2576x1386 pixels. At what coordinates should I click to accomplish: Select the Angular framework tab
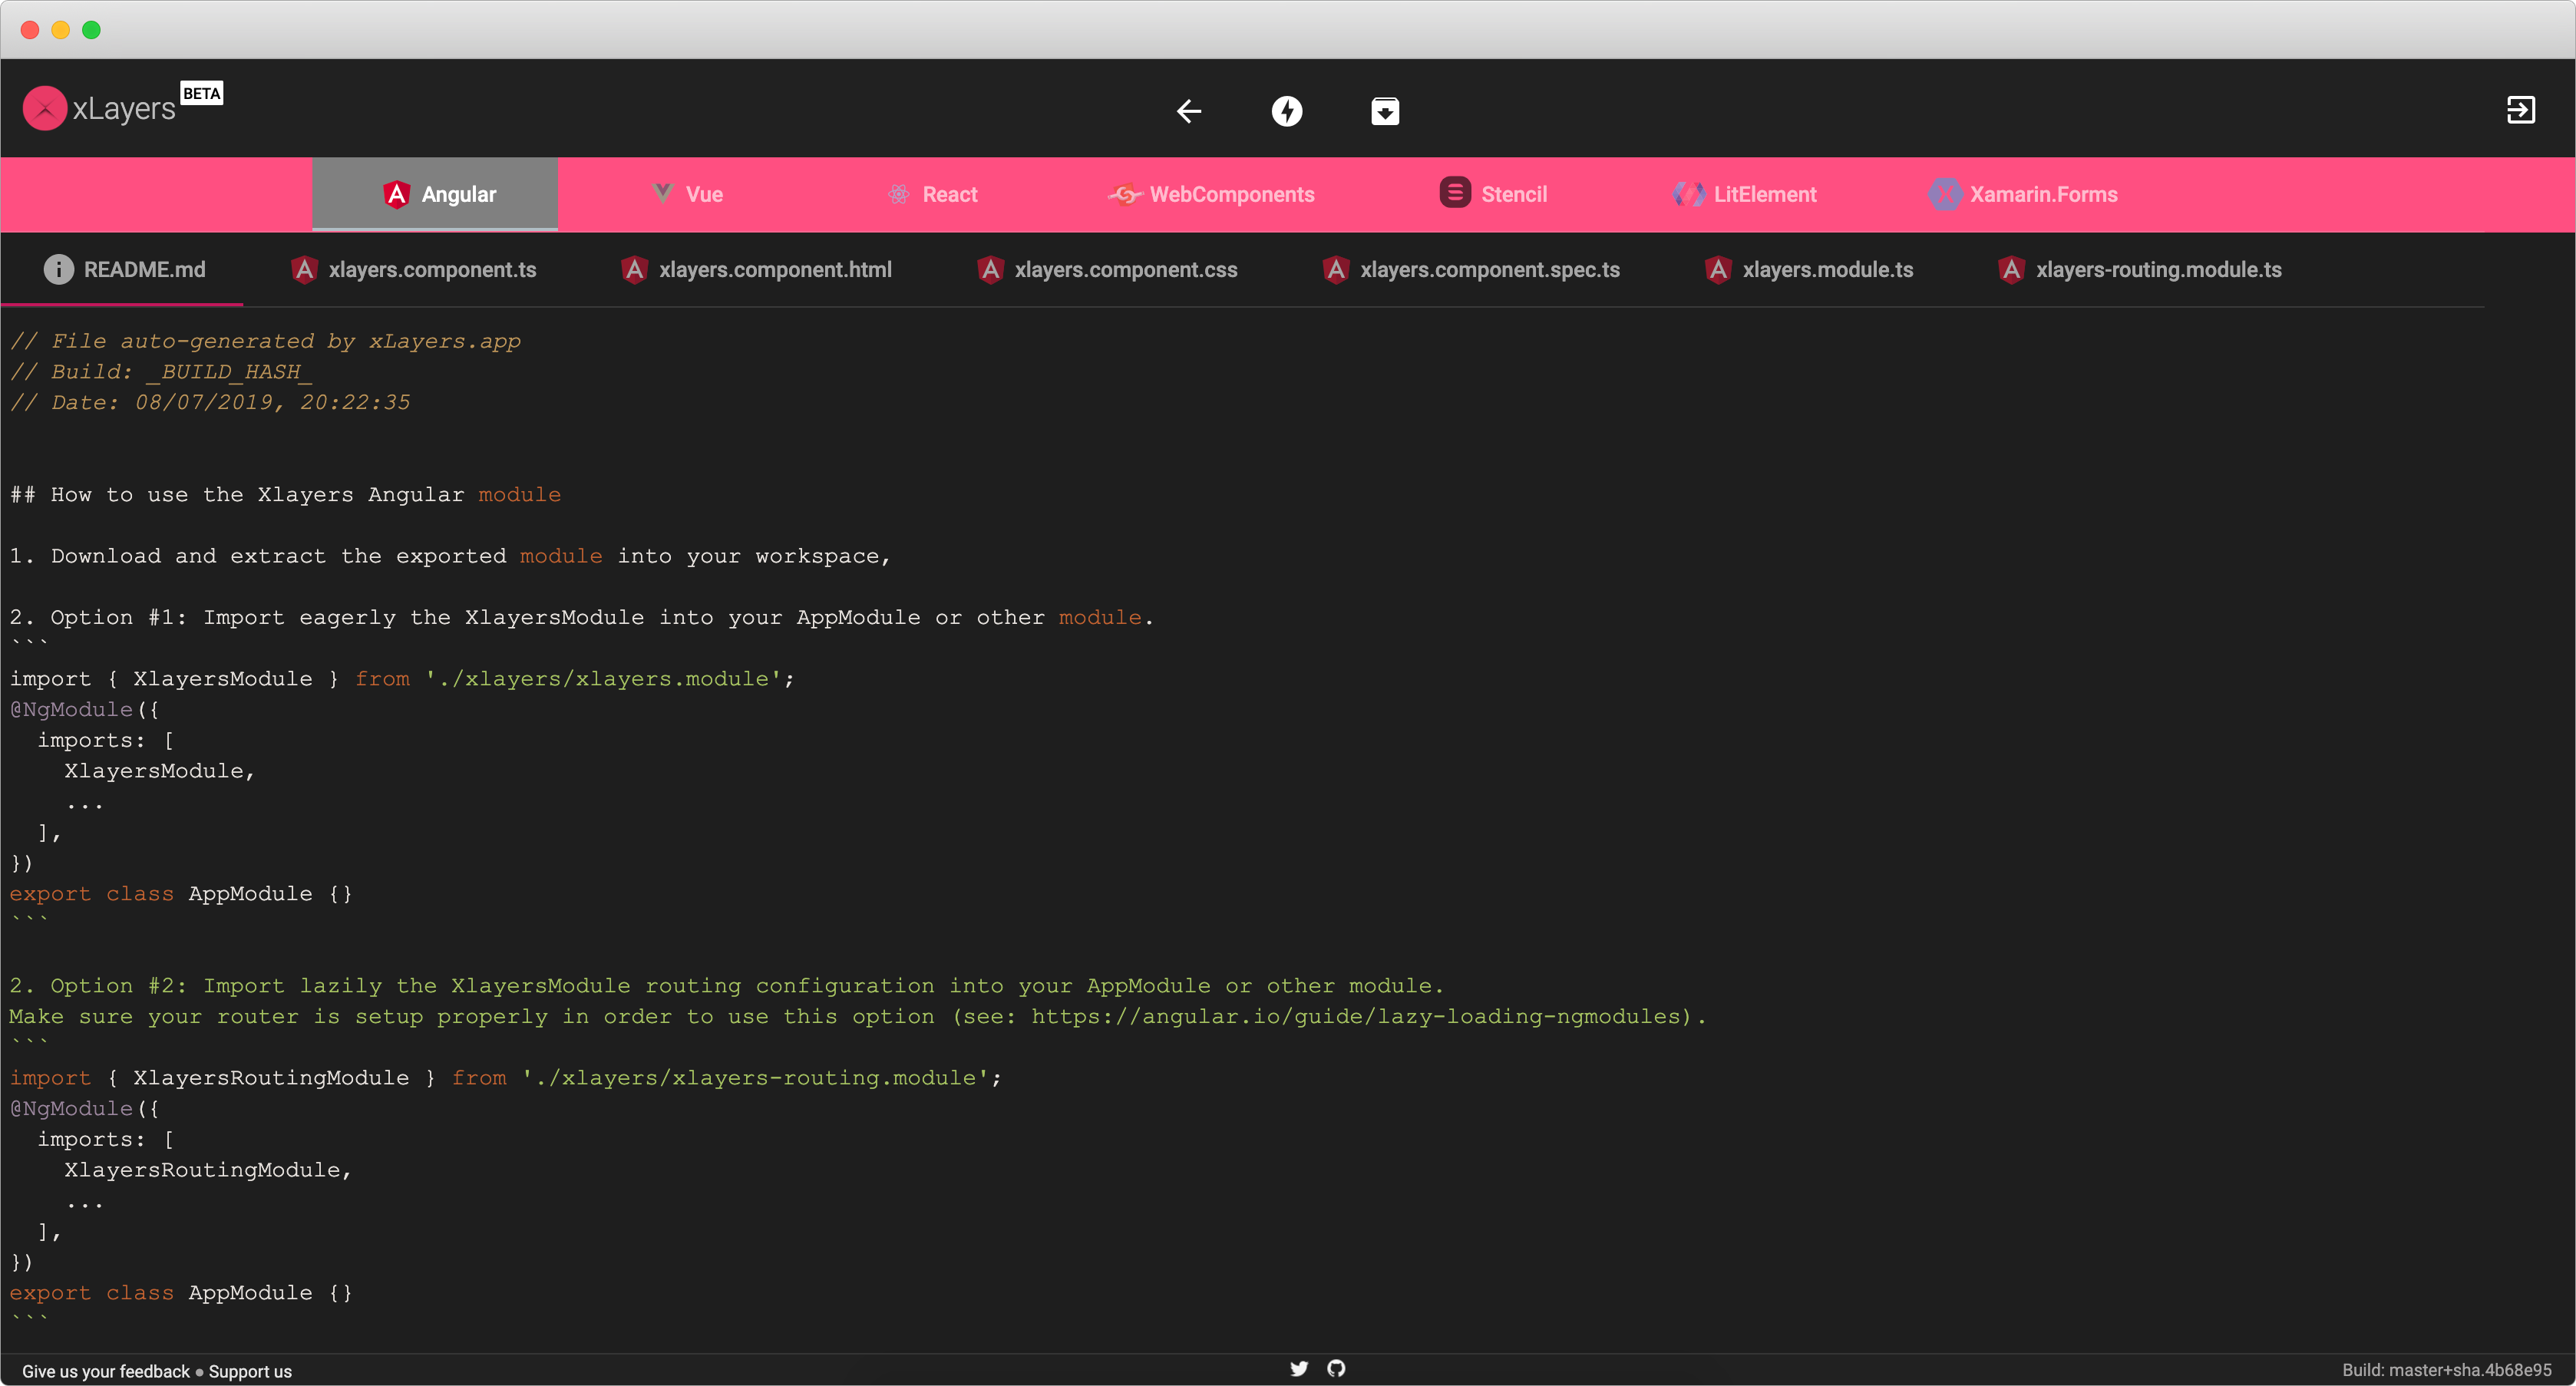click(x=435, y=194)
